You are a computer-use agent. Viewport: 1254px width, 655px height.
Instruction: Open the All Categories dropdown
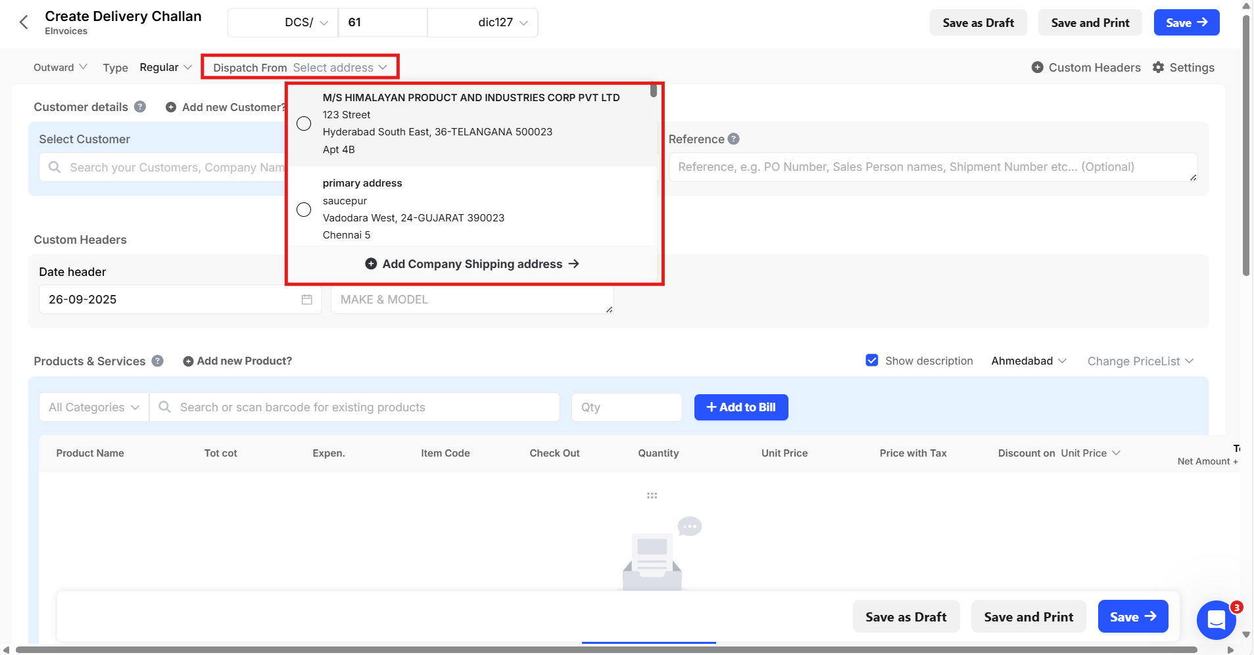click(92, 407)
